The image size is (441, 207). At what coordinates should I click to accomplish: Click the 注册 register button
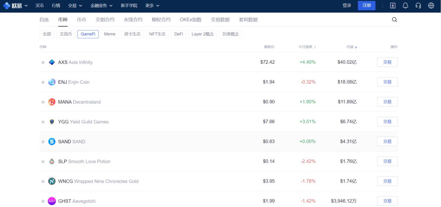tap(367, 6)
